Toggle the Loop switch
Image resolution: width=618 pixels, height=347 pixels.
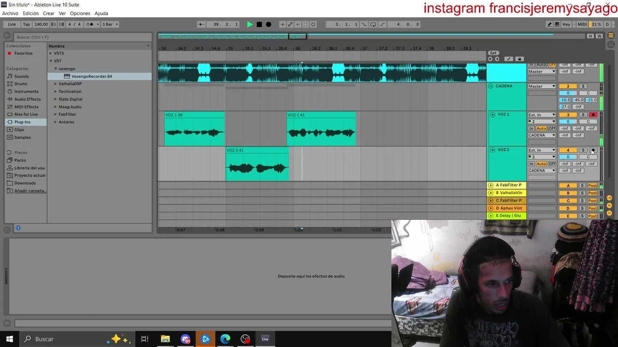pos(373,24)
